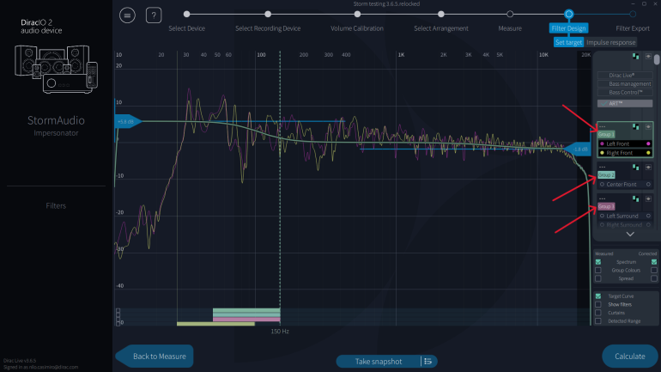Open Group 3 three-dots options
Image resolution: width=661 pixels, height=372 pixels.
[603, 199]
